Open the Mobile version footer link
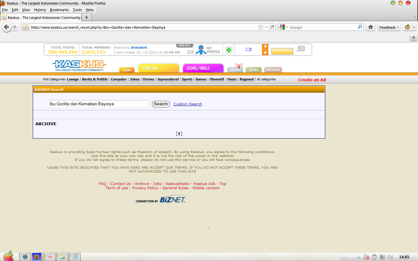Image resolution: width=418 pixels, height=261 pixels. click(x=206, y=188)
